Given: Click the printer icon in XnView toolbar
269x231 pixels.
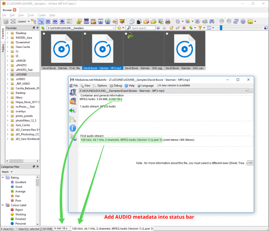Looking at the screenshot, I should point(168,21).
